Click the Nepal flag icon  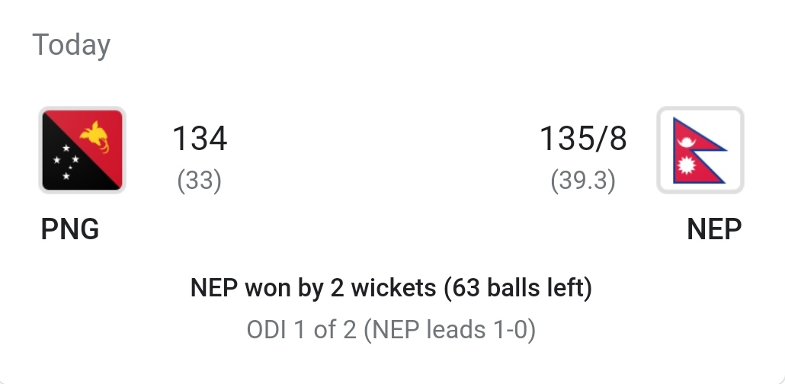[x=700, y=149]
